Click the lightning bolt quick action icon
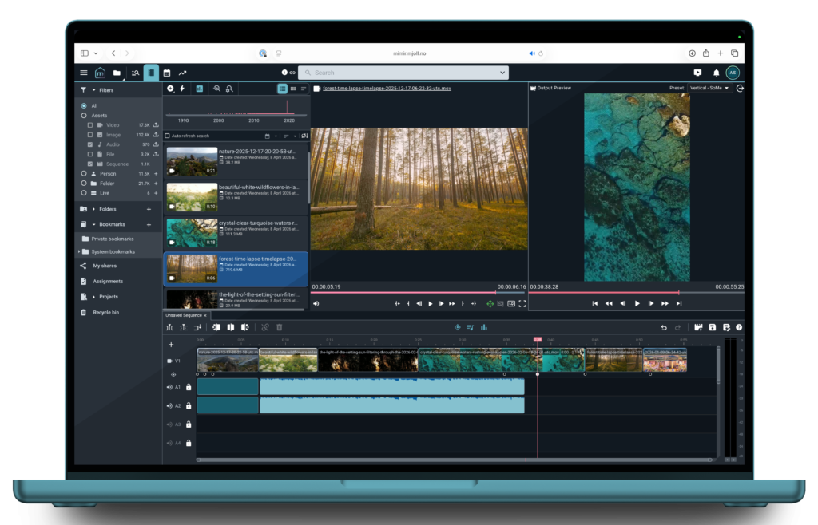This screenshot has height=525, width=818. click(x=182, y=89)
